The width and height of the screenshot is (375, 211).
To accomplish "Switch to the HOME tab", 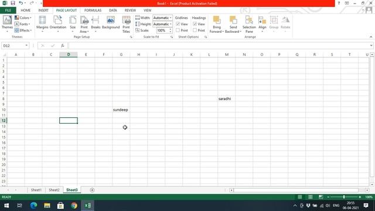I will pyautogui.click(x=26, y=11).
